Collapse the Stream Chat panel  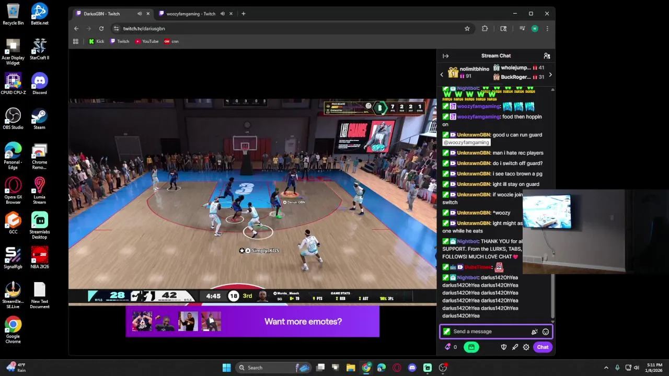(445, 56)
